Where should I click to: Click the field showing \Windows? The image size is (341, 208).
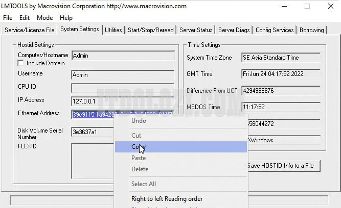pyautogui.click(x=284, y=140)
